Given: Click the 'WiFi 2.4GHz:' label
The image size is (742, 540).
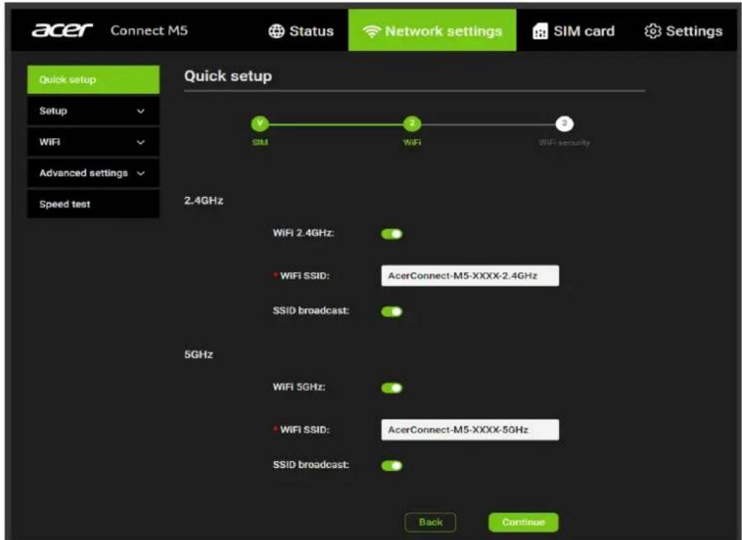Looking at the screenshot, I should point(303,233).
